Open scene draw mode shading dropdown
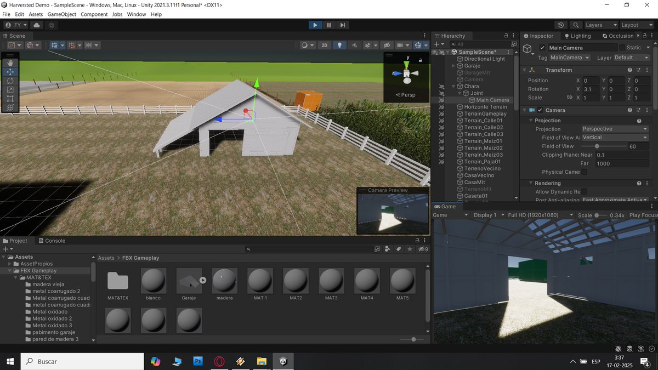Screen dimensions: 658x370 pos(308,45)
